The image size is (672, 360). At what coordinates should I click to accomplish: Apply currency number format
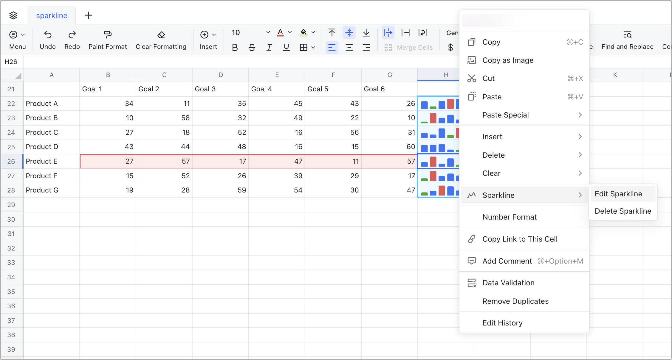tap(451, 47)
